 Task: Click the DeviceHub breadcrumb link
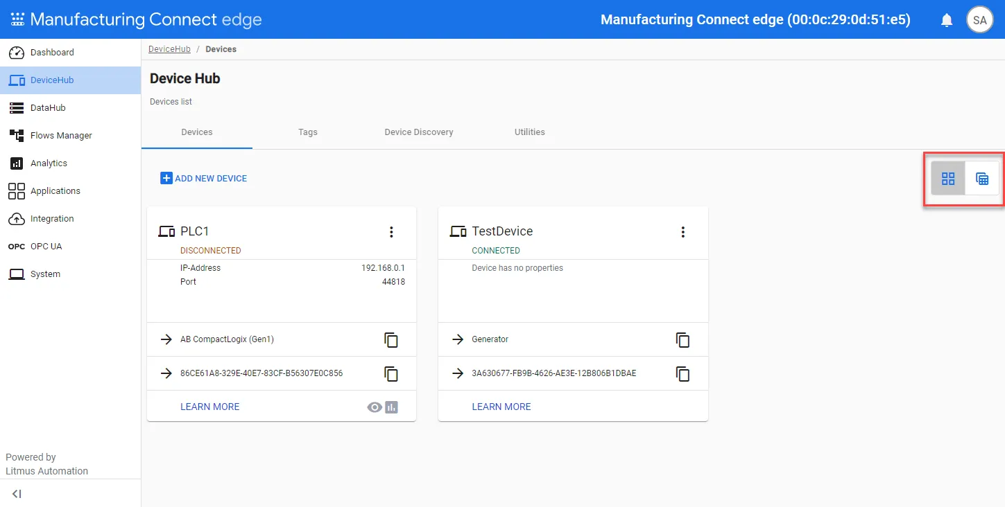pos(169,49)
